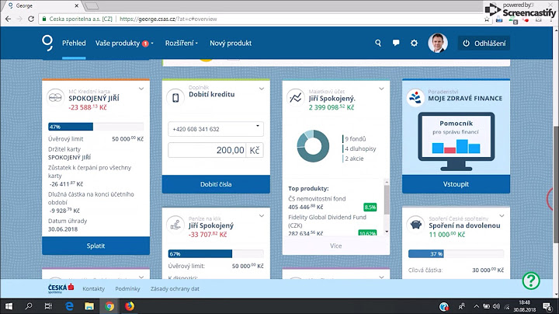
Task: Click the Spoření na dovolenou title
Action: click(464, 225)
